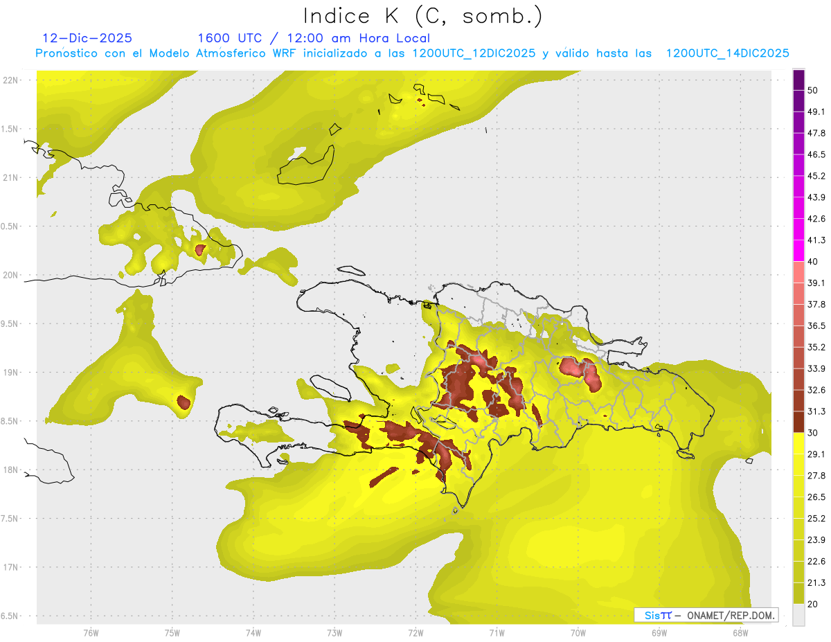
Task: Click the dark purple swatch beside the 50 label
Action: 798,80
